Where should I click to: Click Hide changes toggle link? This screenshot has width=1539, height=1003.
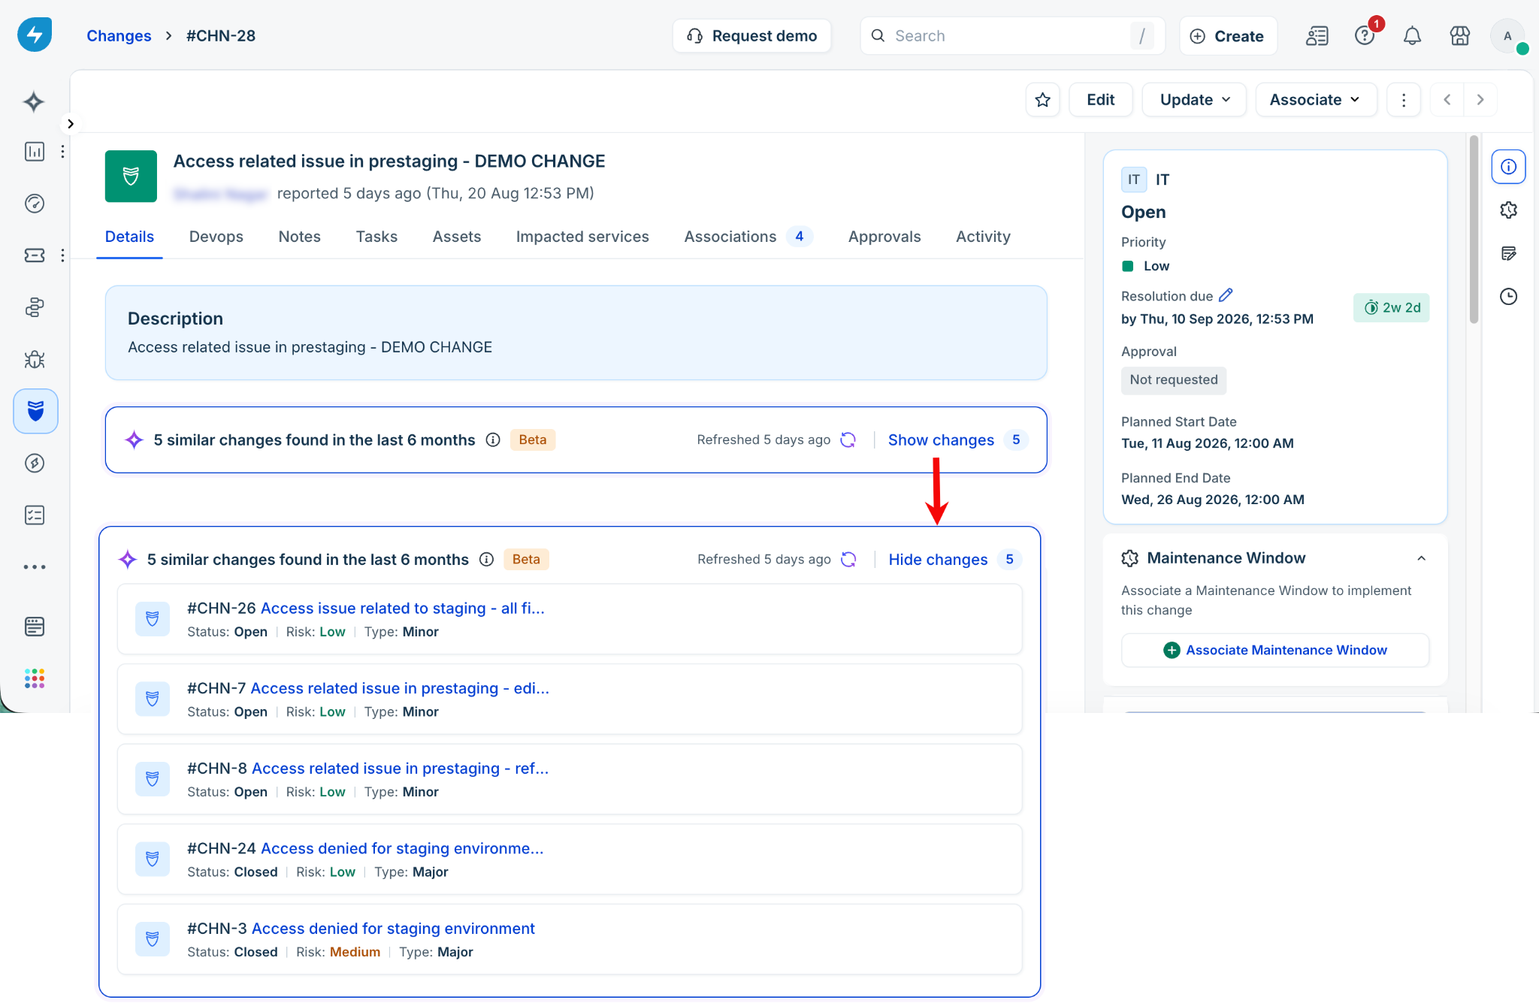point(938,560)
